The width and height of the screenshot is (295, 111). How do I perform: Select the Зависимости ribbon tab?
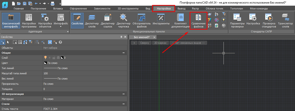(x=102, y=9)
